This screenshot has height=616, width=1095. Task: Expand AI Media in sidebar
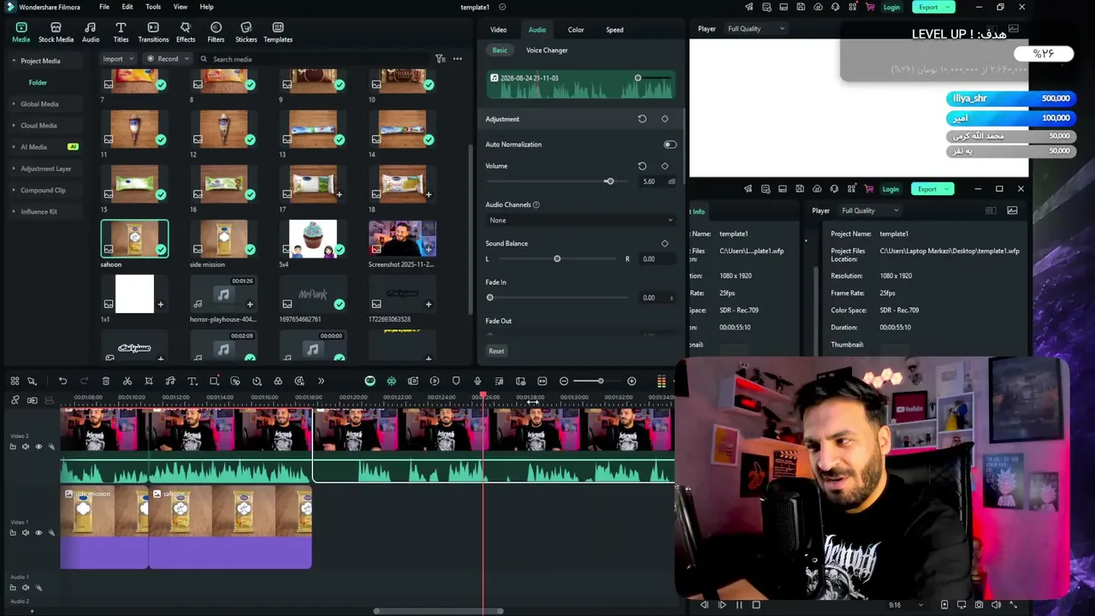click(x=14, y=147)
